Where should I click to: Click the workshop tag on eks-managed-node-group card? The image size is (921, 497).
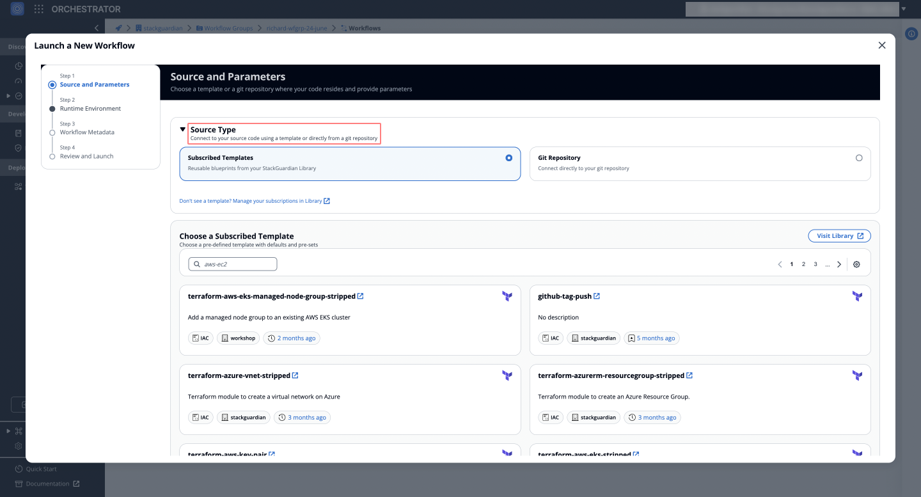(x=238, y=338)
